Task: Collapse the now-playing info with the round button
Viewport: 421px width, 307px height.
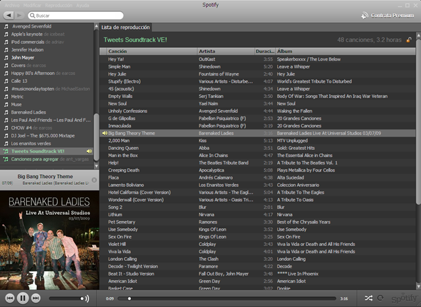Action: (94, 180)
